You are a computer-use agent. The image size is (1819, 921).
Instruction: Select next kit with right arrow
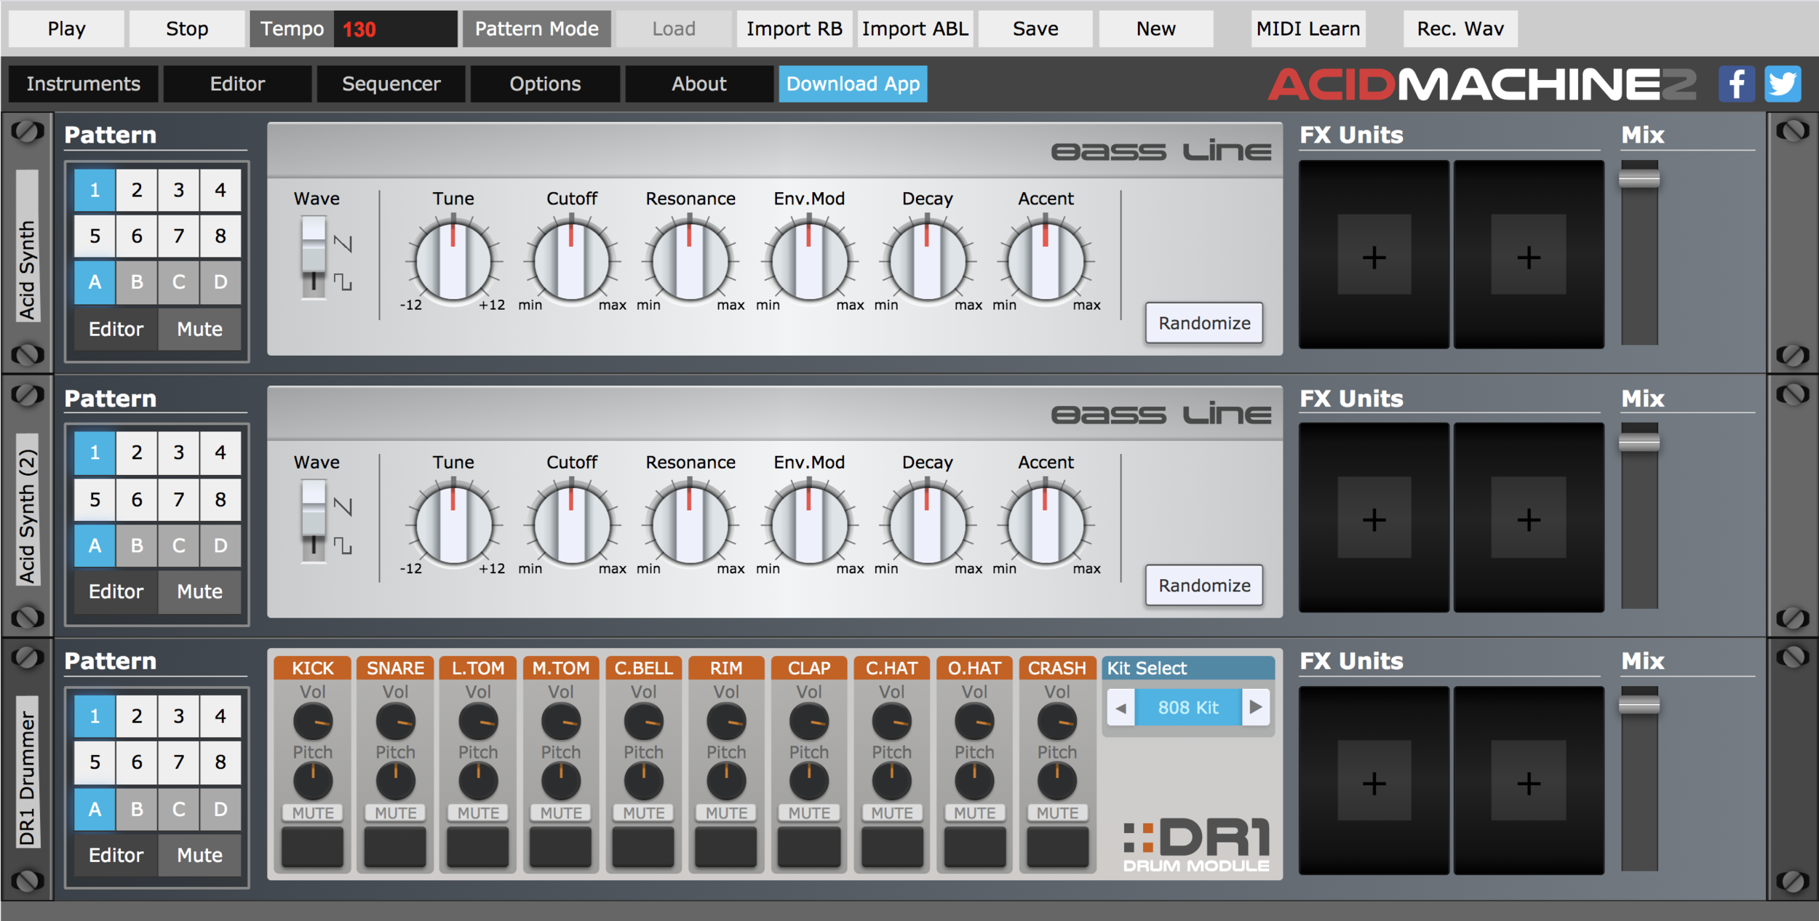(1256, 707)
